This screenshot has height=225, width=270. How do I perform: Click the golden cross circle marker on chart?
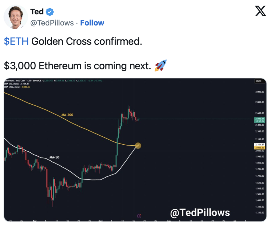tap(138, 146)
